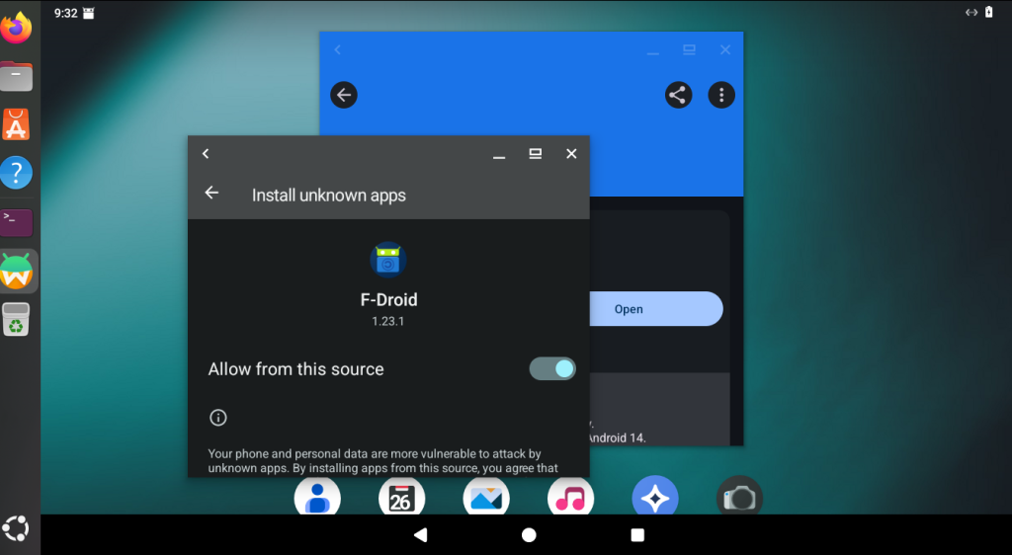Click the back arrow in the blue app header
The width and height of the screenshot is (1012, 555).
click(x=343, y=95)
